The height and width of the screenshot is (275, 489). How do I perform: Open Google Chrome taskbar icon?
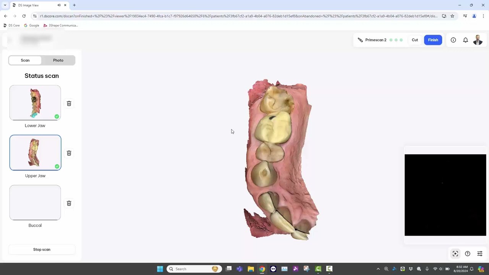pos(262,269)
